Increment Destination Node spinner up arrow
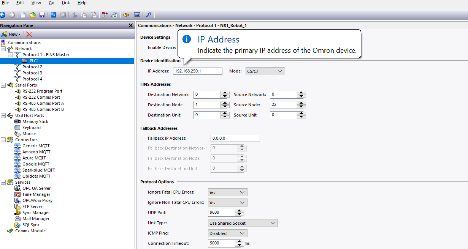This screenshot has height=249, width=468. click(x=225, y=103)
